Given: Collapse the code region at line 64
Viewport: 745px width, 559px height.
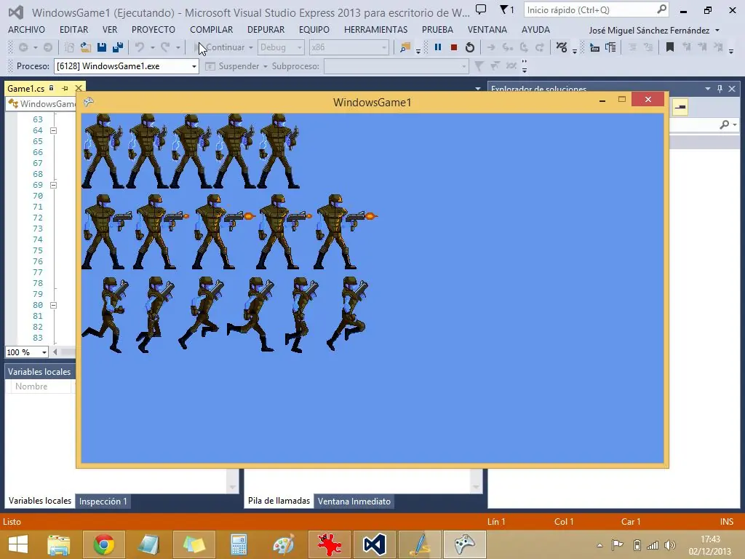Looking at the screenshot, I should pyautogui.click(x=53, y=130).
